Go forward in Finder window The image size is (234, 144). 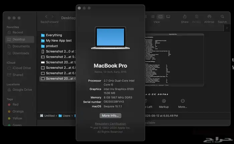point(52,17)
